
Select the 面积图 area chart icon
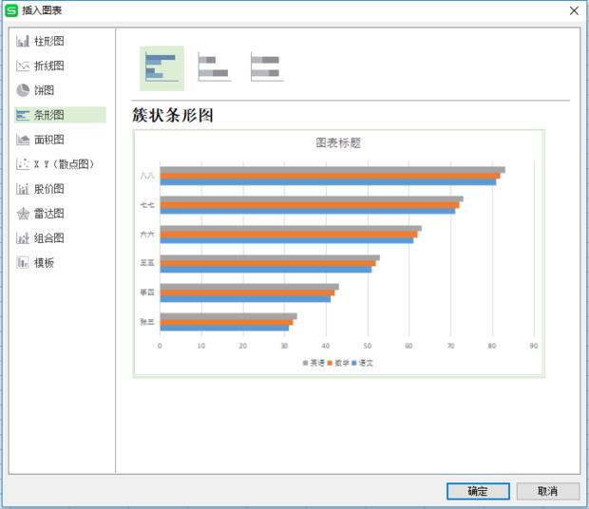(x=23, y=140)
